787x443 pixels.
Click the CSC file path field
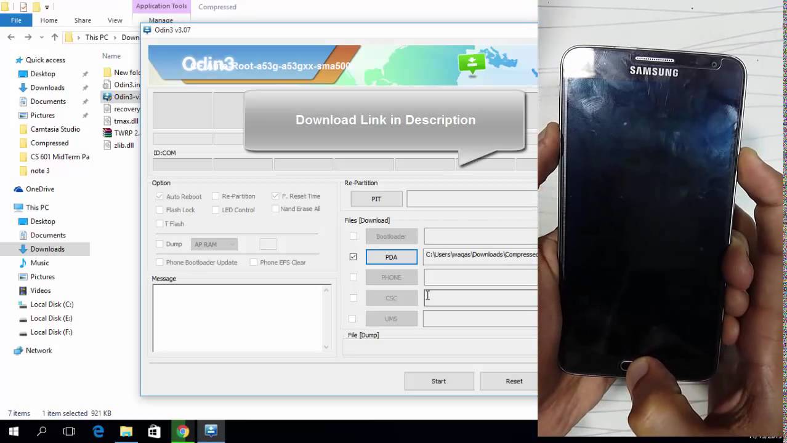tap(481, 298)
